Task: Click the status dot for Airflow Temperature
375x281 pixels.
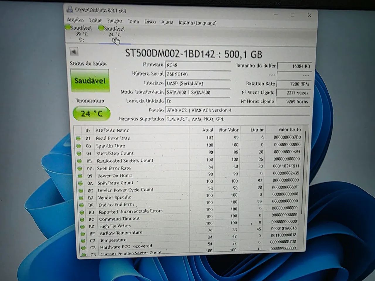Action: click(x=83, y=234)
